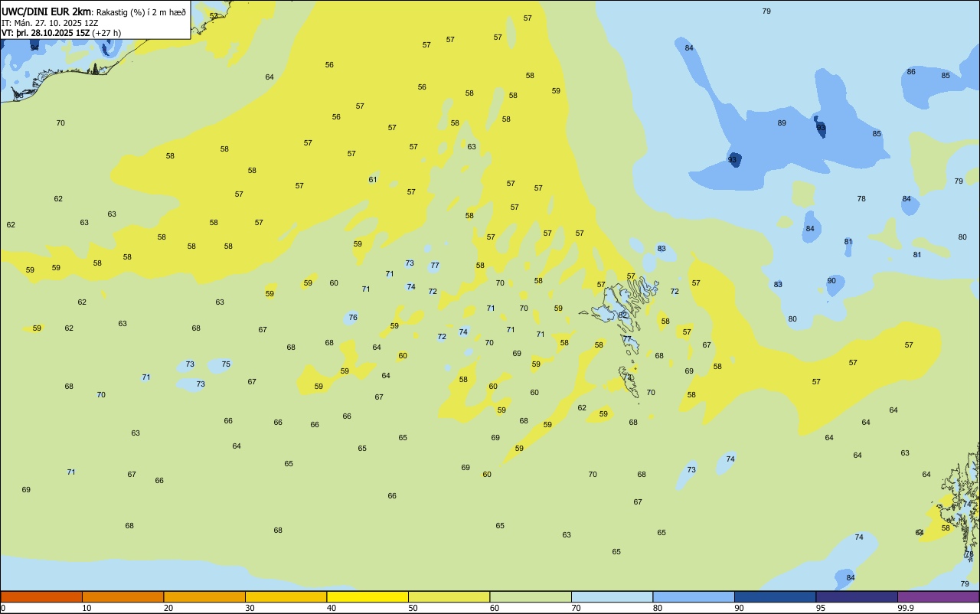
Task: Click the humidity value '53' near the coastline
Action: (x=214, y=16)
